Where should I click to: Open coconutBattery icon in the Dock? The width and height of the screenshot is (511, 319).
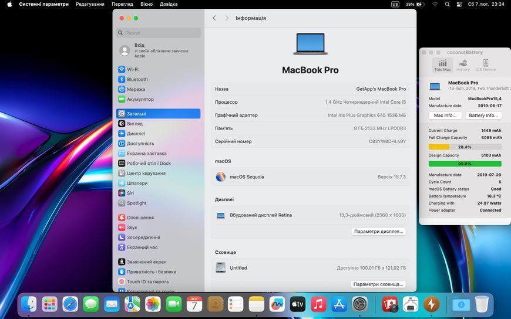click(431, 304)
